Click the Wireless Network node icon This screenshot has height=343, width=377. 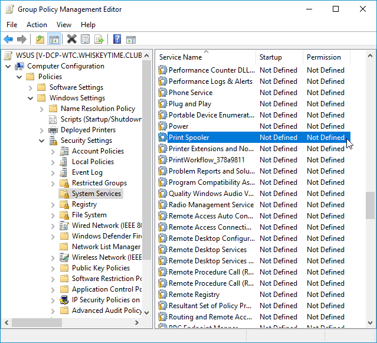click(x=64, y=257)
